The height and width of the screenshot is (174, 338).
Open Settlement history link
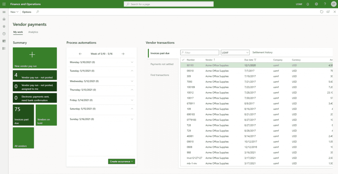pos(262,52)
